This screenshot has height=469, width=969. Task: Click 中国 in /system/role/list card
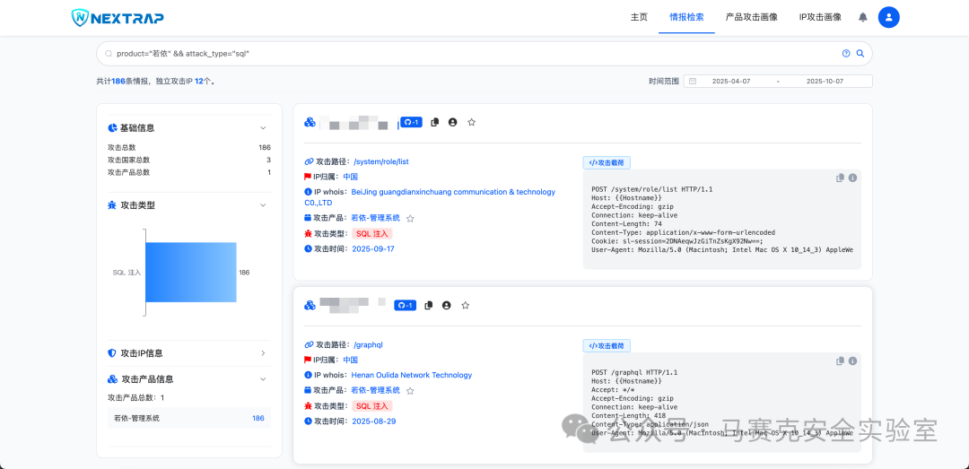pyautogui.click(x=351, y=177)
